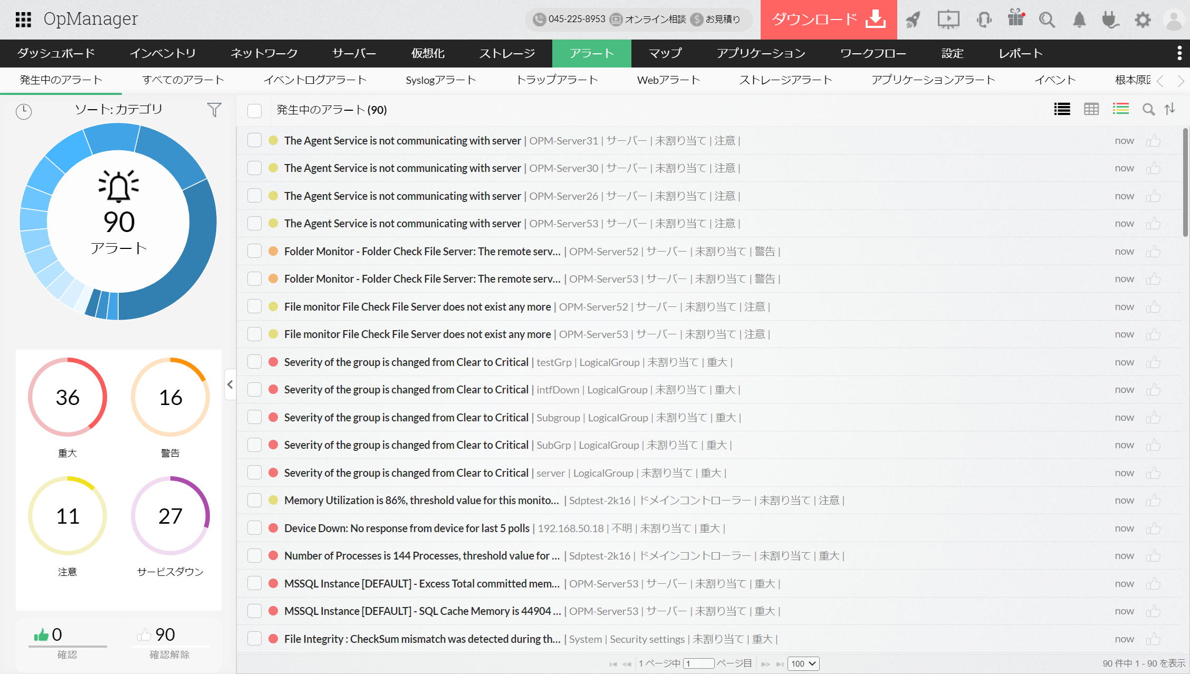Viewport: 1190px width, 674px height.
Task: Open the 100 rows-per-page dropdown
Action: 803,663
